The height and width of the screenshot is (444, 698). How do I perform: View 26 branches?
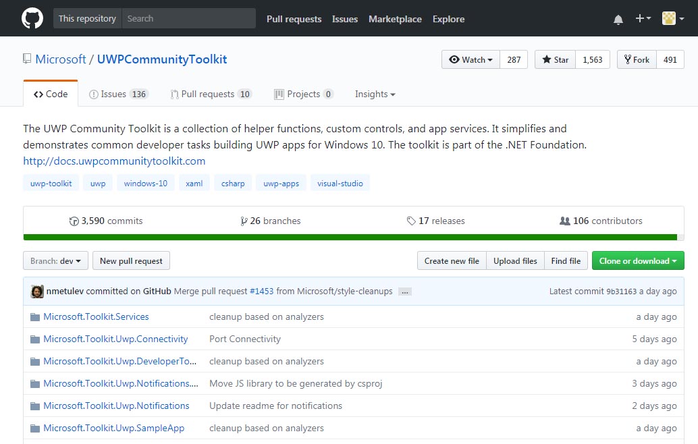(x=271, y=221)
